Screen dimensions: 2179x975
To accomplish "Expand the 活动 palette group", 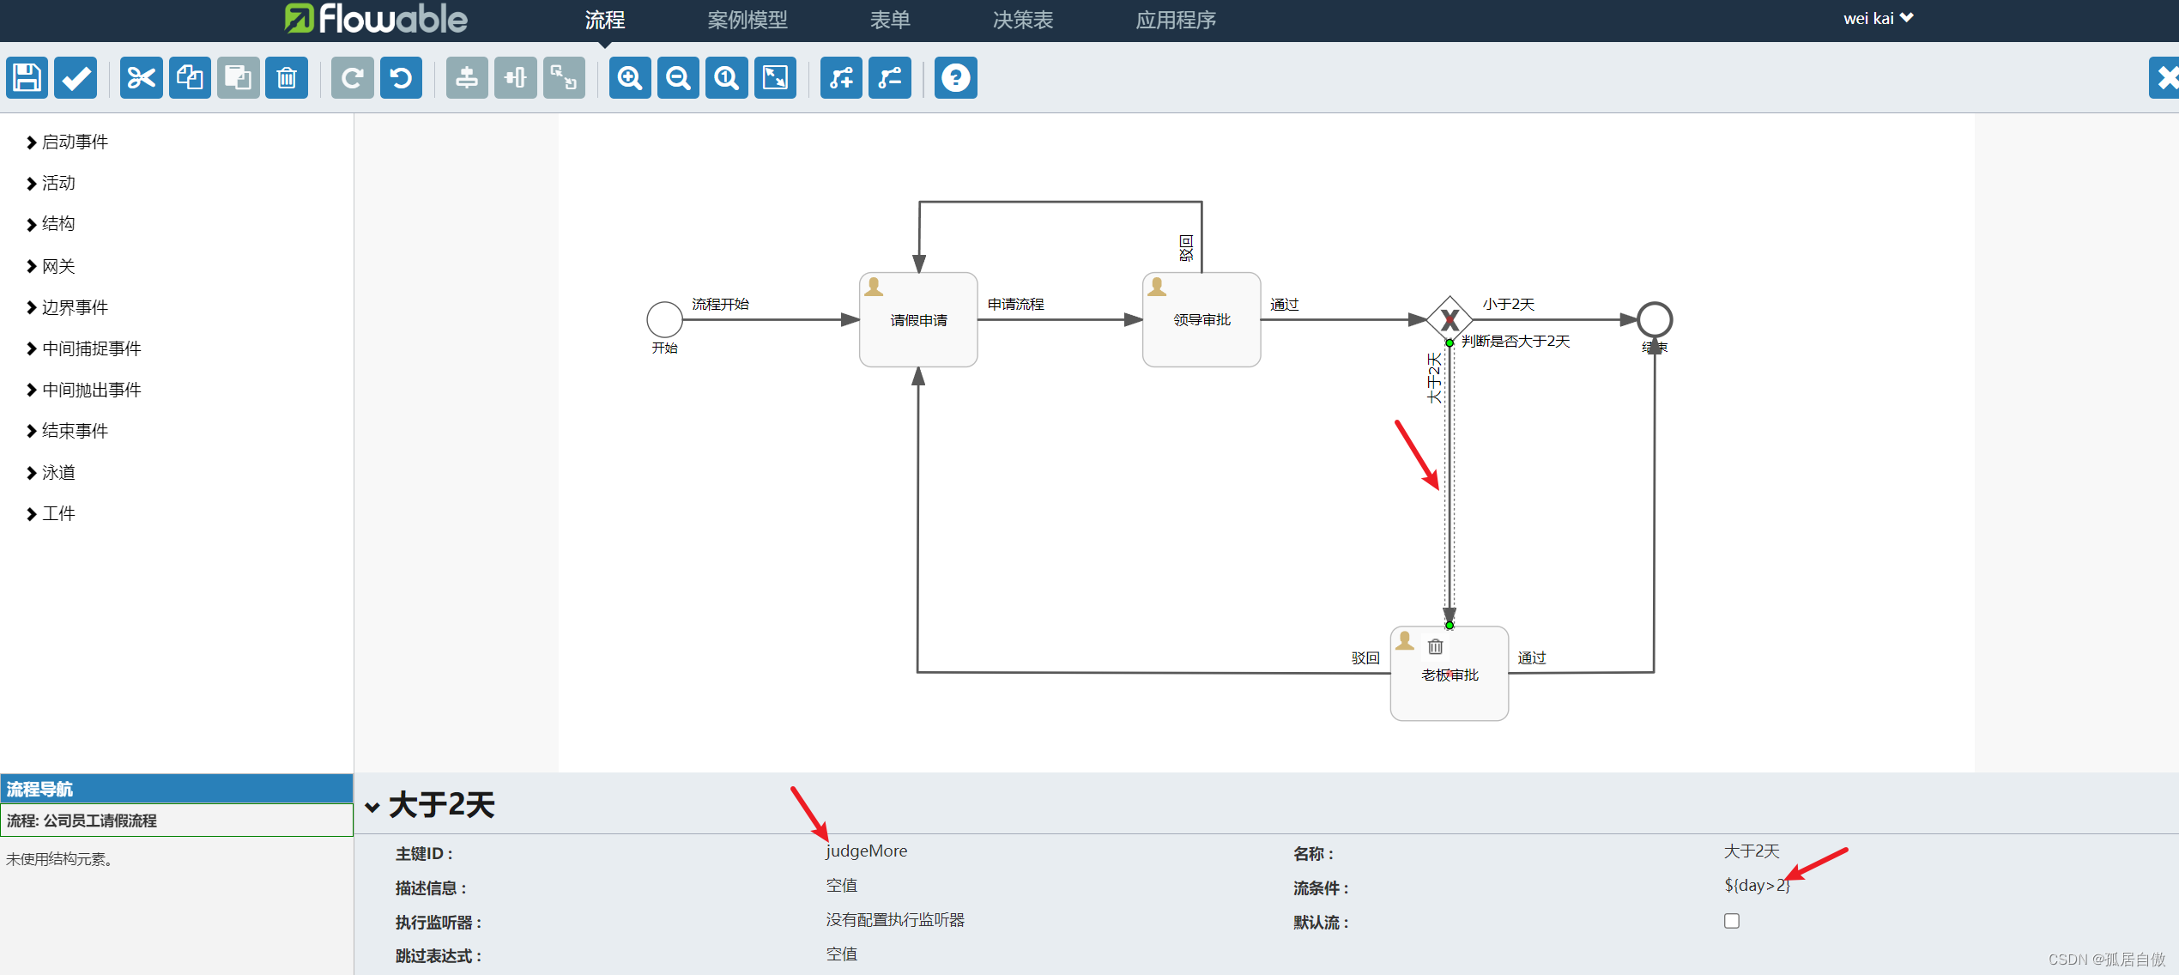I will 51,184.
